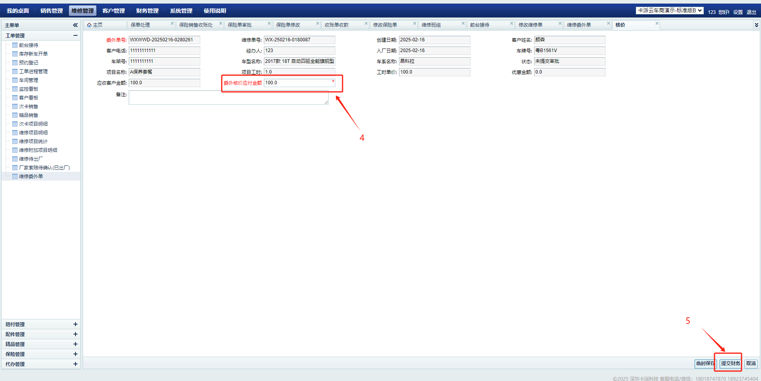Collapse the main menu sidebar panel
Screen dimensions: 761x381
75,25
